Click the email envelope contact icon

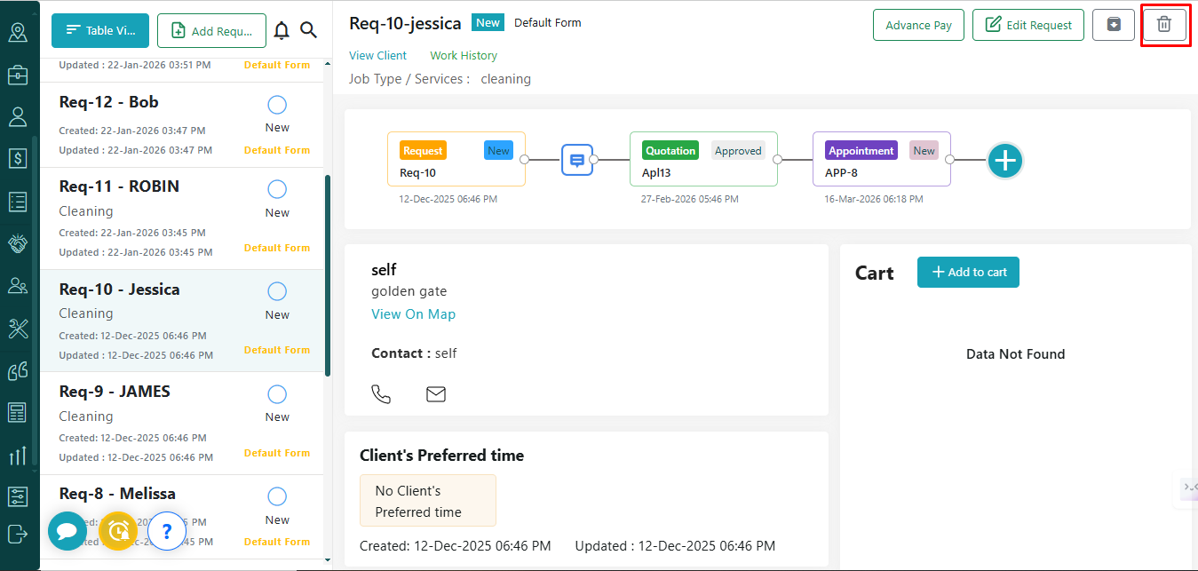(435, 393)
